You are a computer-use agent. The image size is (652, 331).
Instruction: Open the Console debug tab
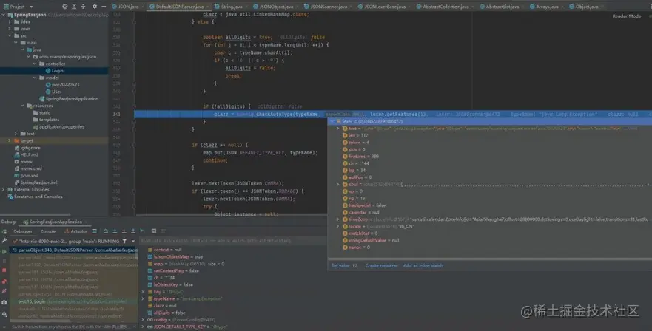coord(48,231)
